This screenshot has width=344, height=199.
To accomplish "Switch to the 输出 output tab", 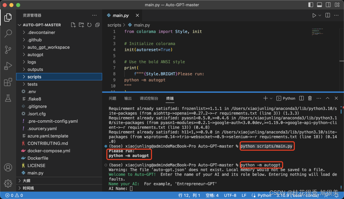I will click(x=128, y=98).
